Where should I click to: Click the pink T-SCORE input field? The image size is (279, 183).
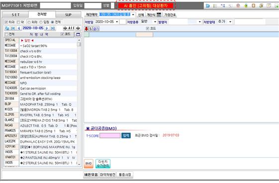point(110,136)
